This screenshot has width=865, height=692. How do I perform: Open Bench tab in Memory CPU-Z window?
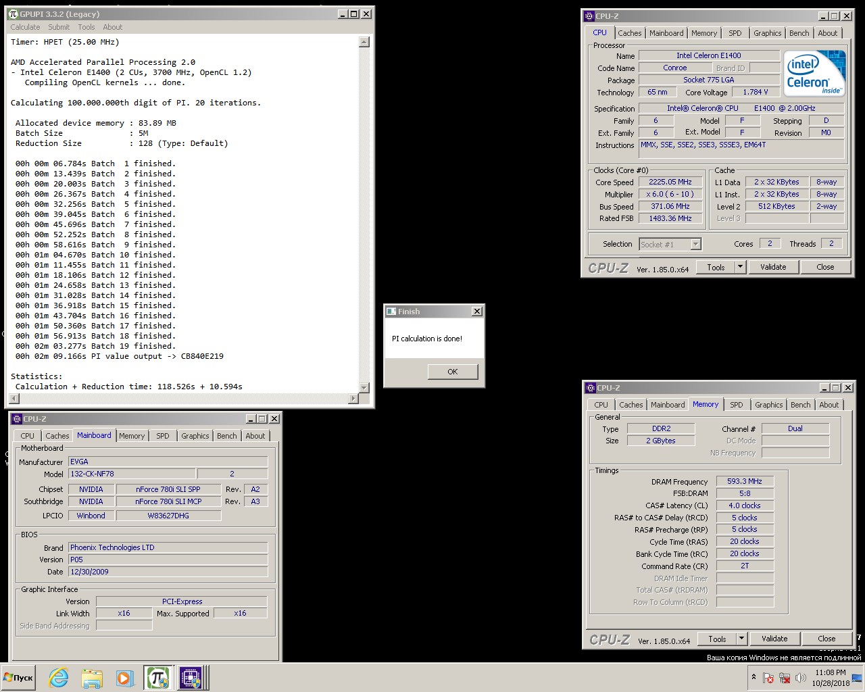click(801, 405)
